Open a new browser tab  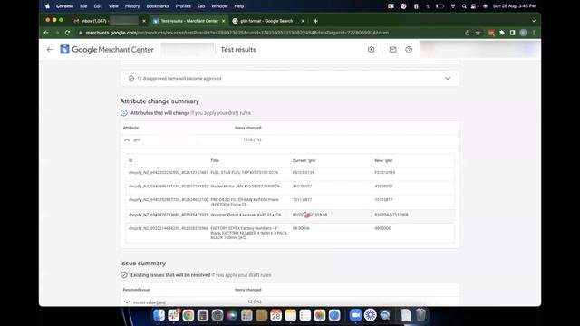[x=315, y=21]
